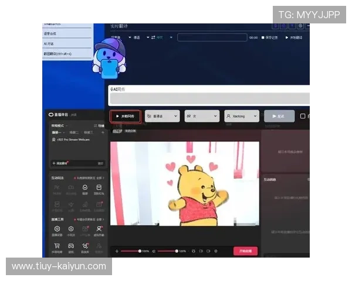The image size is (352, 281).
Task: Add a new scene with plus icon
Action: pyautogui.click(x=103, y=132)
